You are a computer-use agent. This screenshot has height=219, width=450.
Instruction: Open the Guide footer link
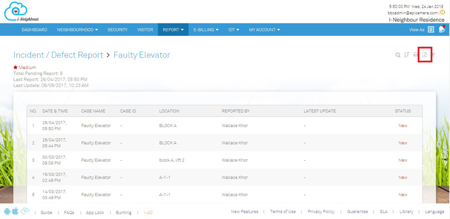[x=46, y=212]
